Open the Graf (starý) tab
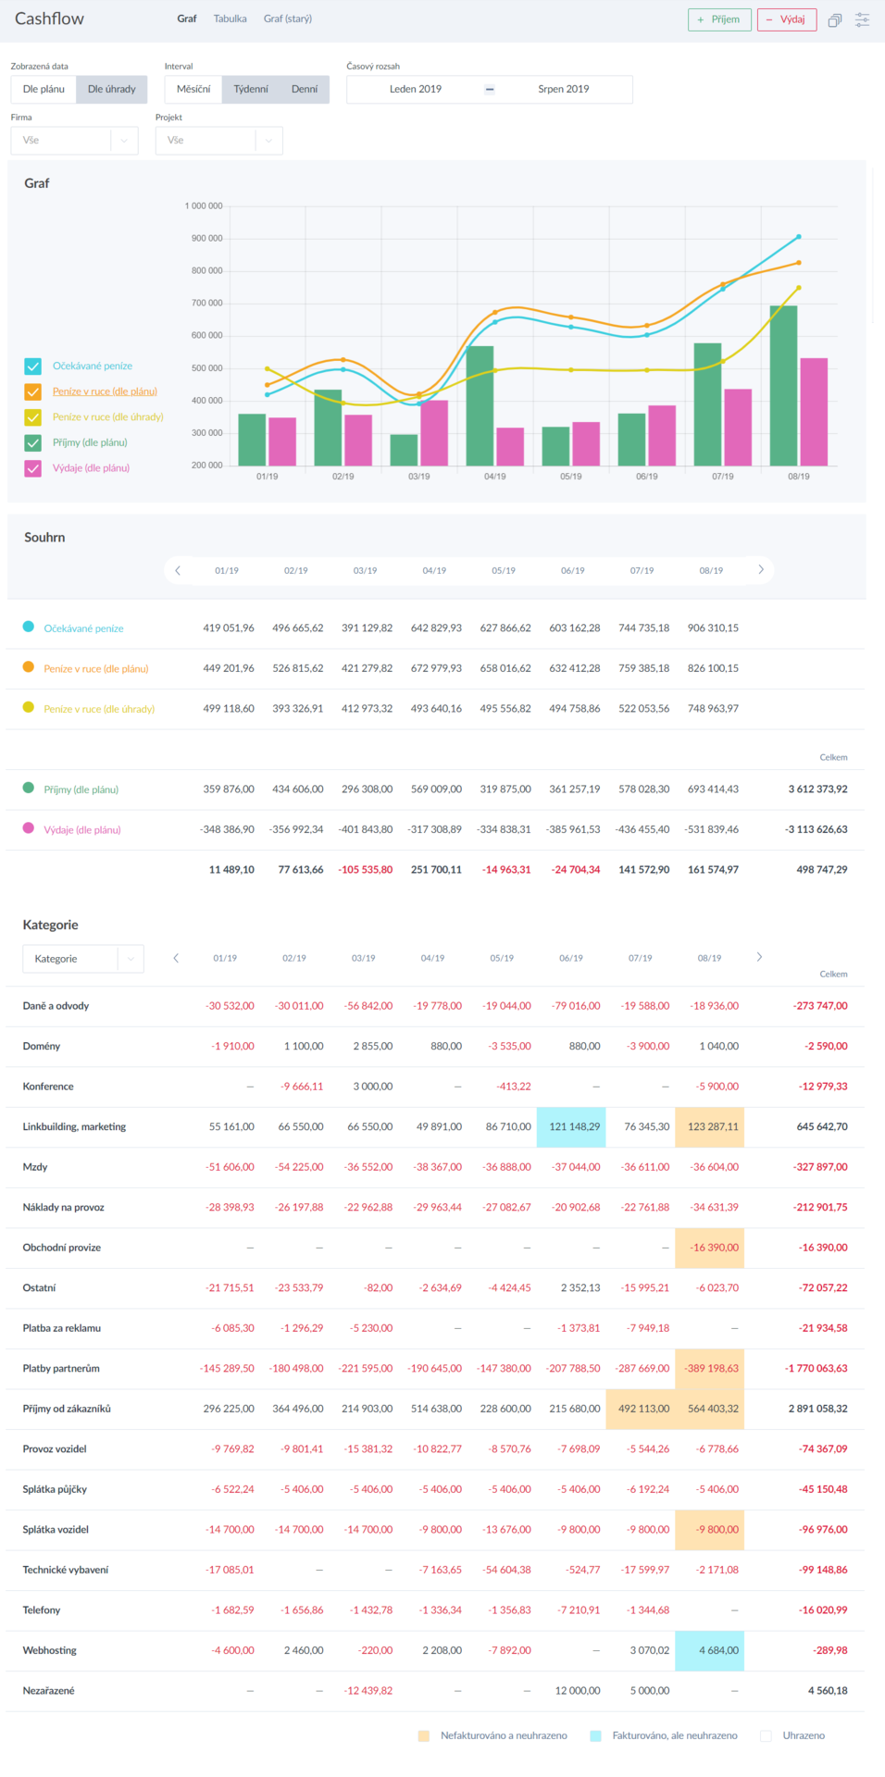The image size is (885, 1777). point(287,19)
